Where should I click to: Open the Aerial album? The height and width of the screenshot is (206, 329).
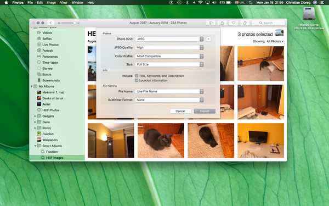(x=46, y=104)
